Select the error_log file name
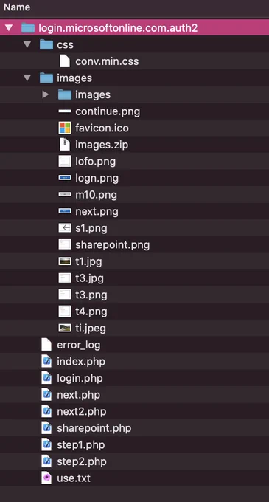Image resolution: width=269 pixels, height=502 pixels. pyautogui.click(x=79, y=345)
